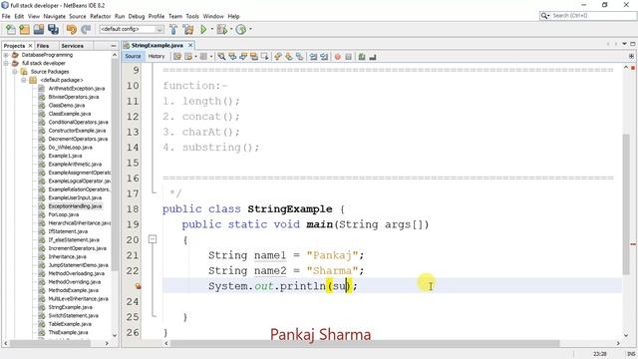This screenshot has width=638, height=359.
Task: Switch to the Source view button
Action: (133, 56)
